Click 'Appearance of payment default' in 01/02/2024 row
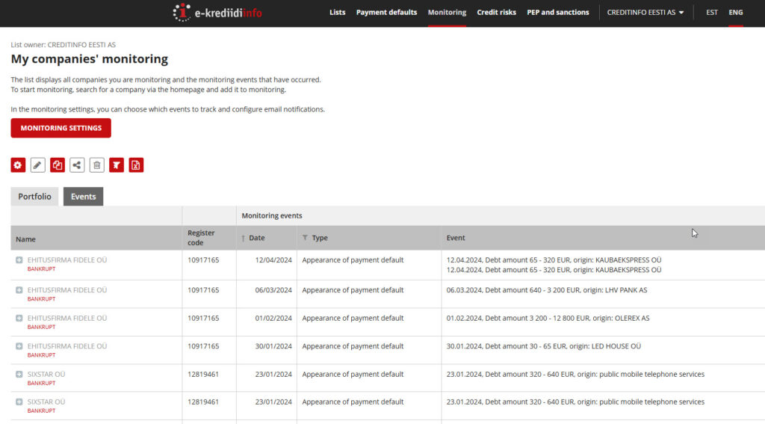The image size is (765, 424). coord(353,319)
